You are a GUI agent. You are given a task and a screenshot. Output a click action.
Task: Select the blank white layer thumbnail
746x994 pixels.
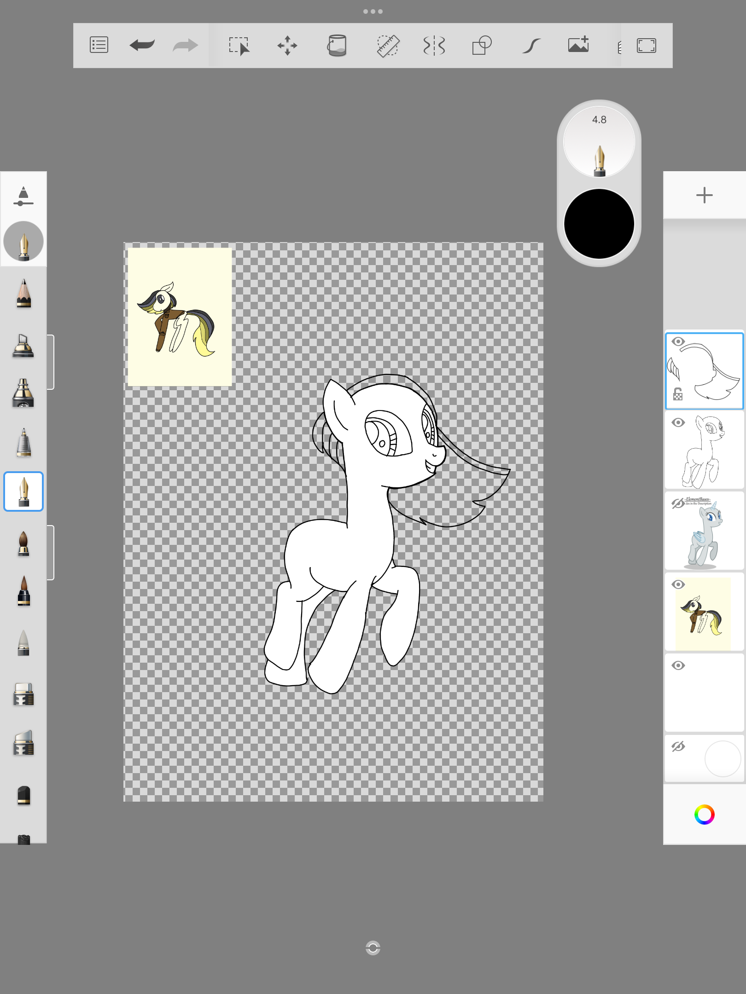(x=705, y=693)
